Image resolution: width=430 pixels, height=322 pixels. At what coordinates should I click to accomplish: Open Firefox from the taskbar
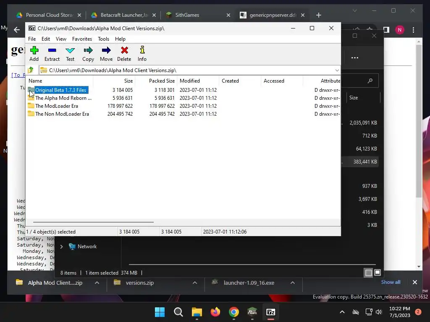(x=215, y=312)
